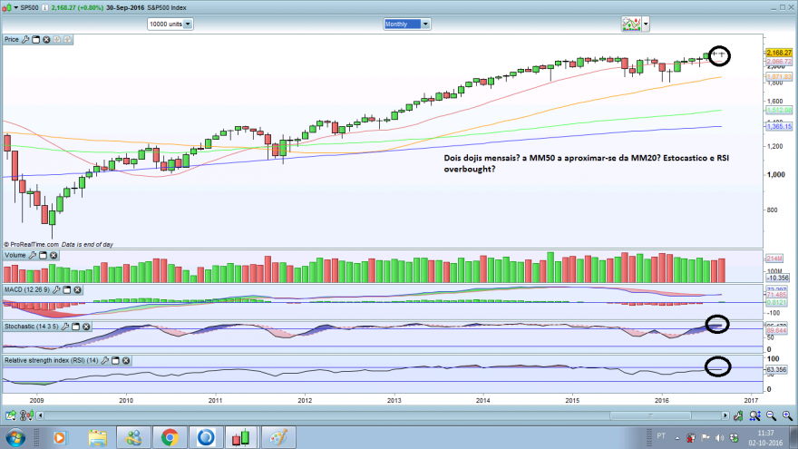Remove the Price panel with X icon
Screen dimensions: 798x449
(x=46, y=39)
